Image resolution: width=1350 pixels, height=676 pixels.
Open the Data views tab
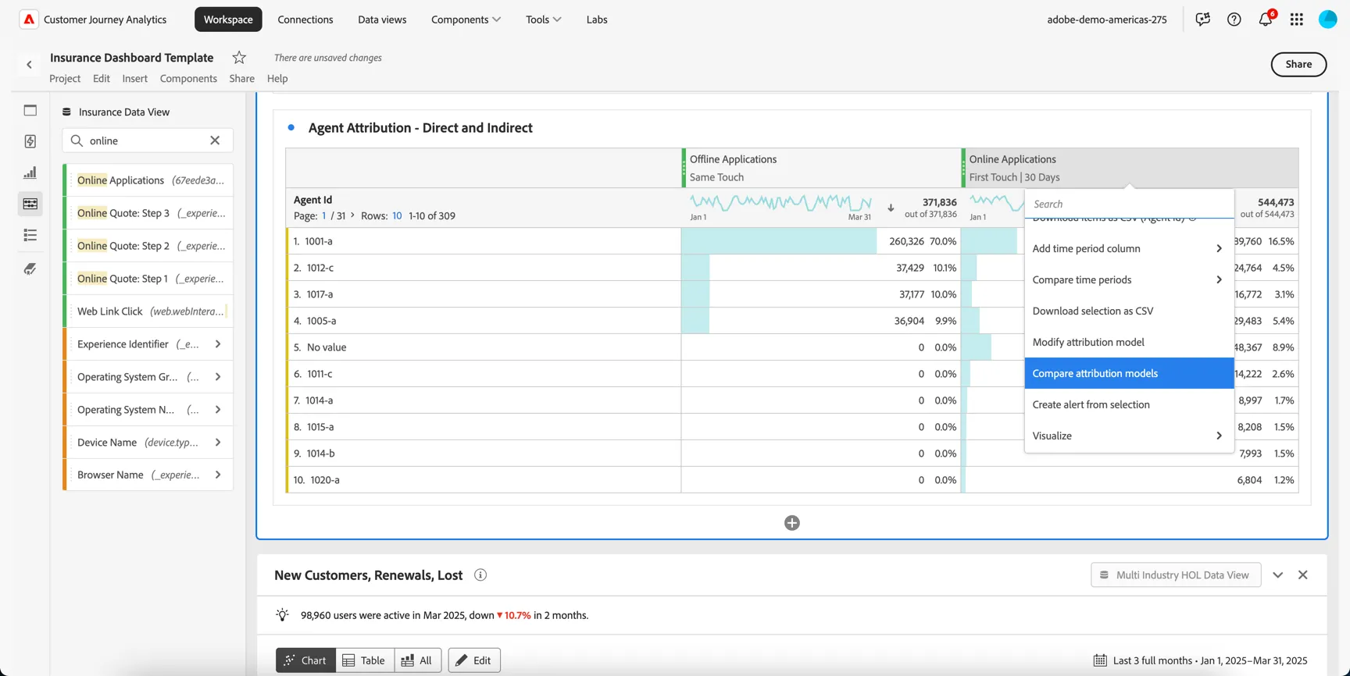point(382,20)
